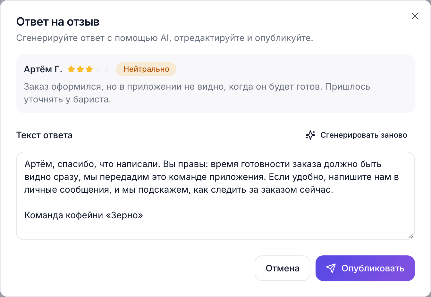
Task: Click the resize handle of reply textarea
Action: (411, 236)
